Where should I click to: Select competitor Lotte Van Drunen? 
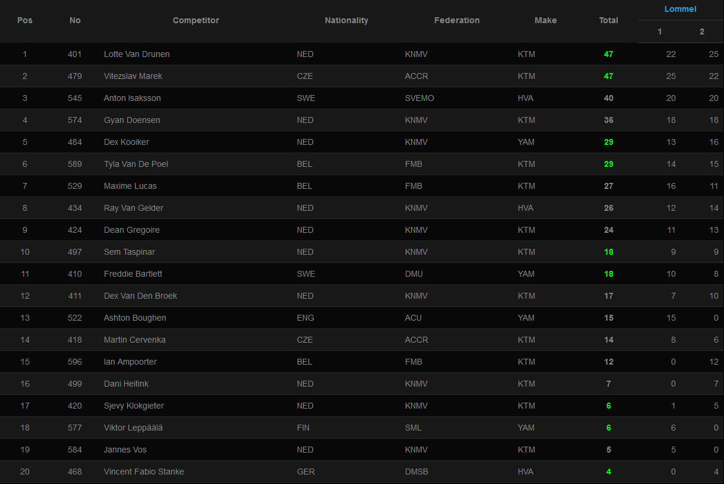137,54
